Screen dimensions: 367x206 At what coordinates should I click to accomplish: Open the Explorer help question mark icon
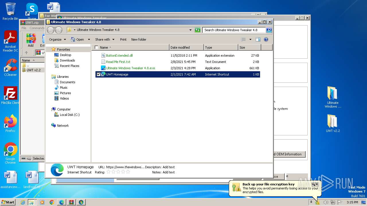pos(266,39)
